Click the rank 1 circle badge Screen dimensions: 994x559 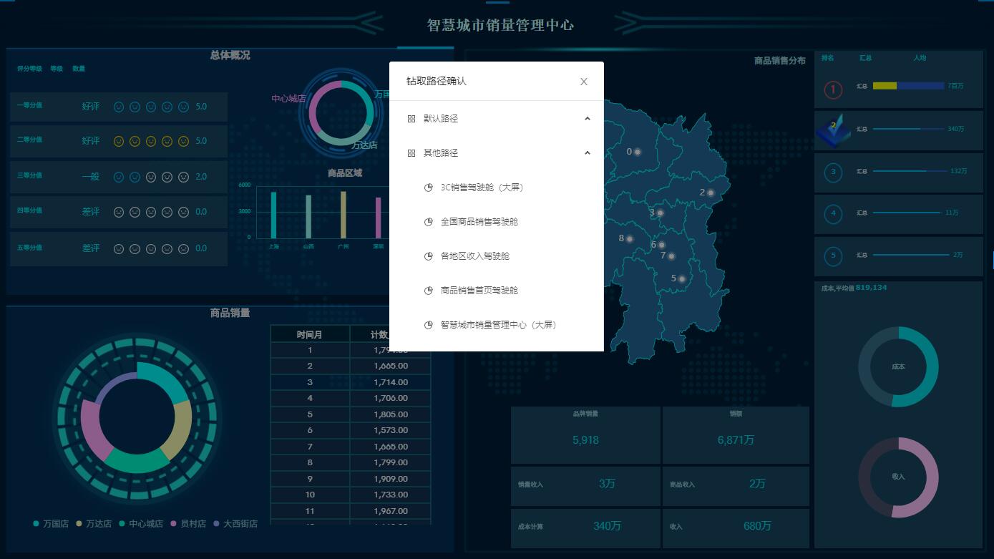tap(833, 89)
